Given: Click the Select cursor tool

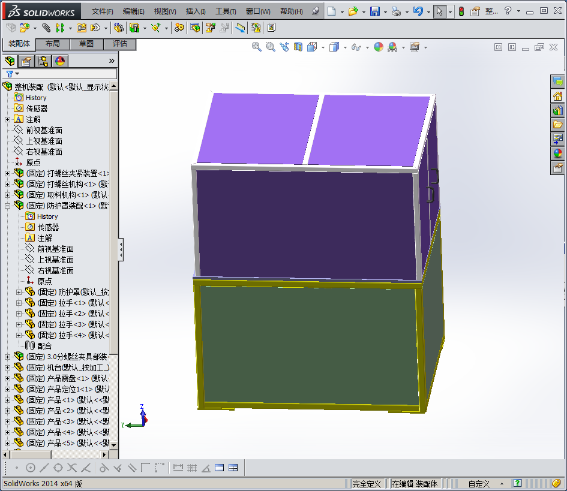Looking at the screenshot, I should (x=439, y=11).
